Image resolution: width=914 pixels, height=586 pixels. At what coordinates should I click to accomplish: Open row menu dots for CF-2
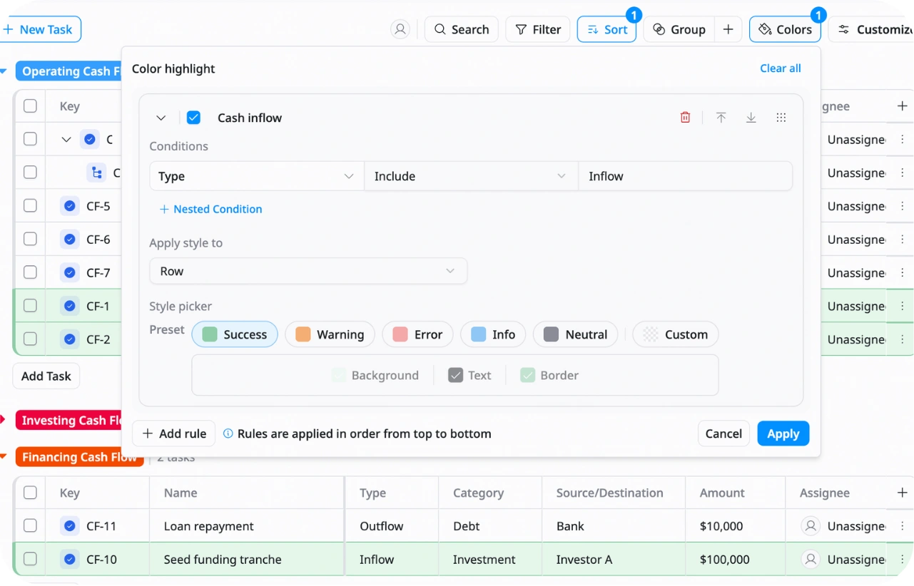(x=902, y=339)
